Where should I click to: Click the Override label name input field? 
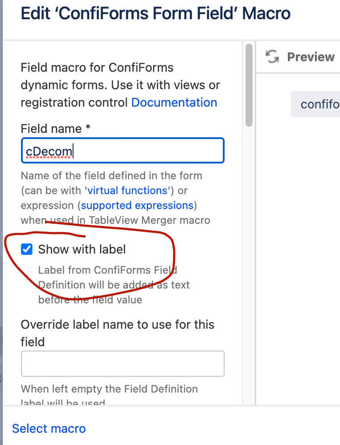[123, 363]
